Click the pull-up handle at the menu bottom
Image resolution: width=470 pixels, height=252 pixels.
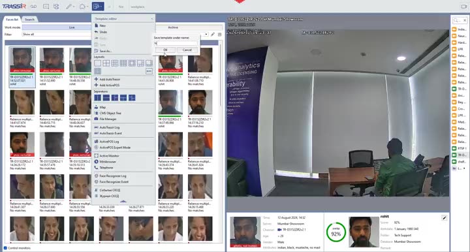pos(123,201)
